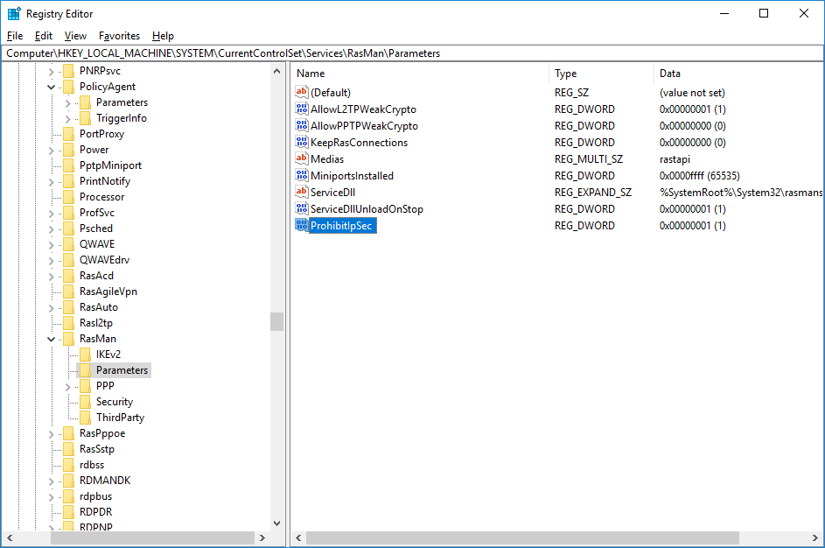Screen dimensions: 825x548
Task: Click the Processor folder icon
Action: 68,197
